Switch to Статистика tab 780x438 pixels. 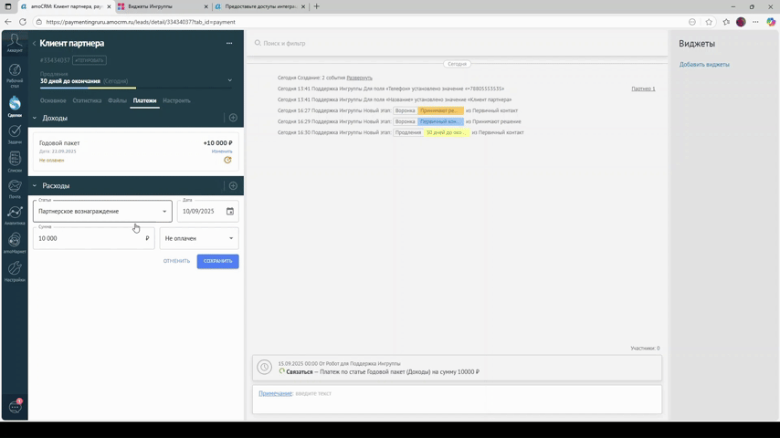(x=87, y=100)
